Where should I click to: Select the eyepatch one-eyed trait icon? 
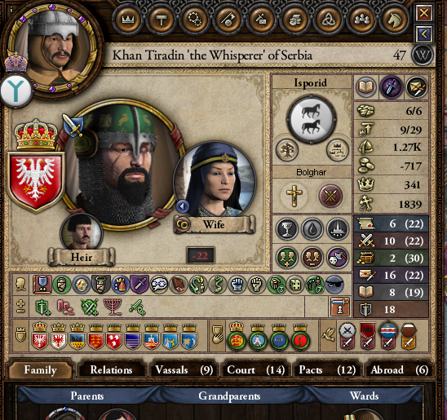click(334, 285)
